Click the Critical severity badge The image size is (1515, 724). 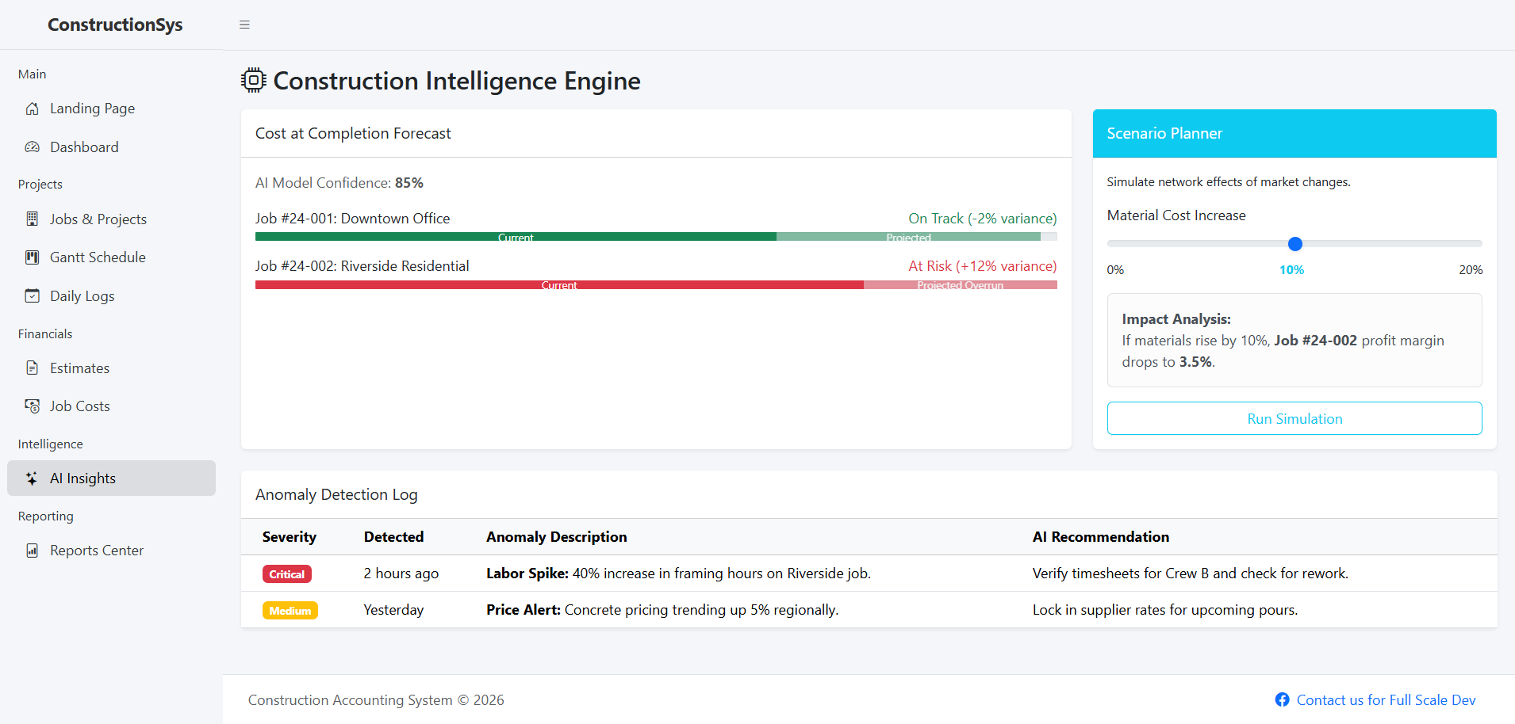286,573
